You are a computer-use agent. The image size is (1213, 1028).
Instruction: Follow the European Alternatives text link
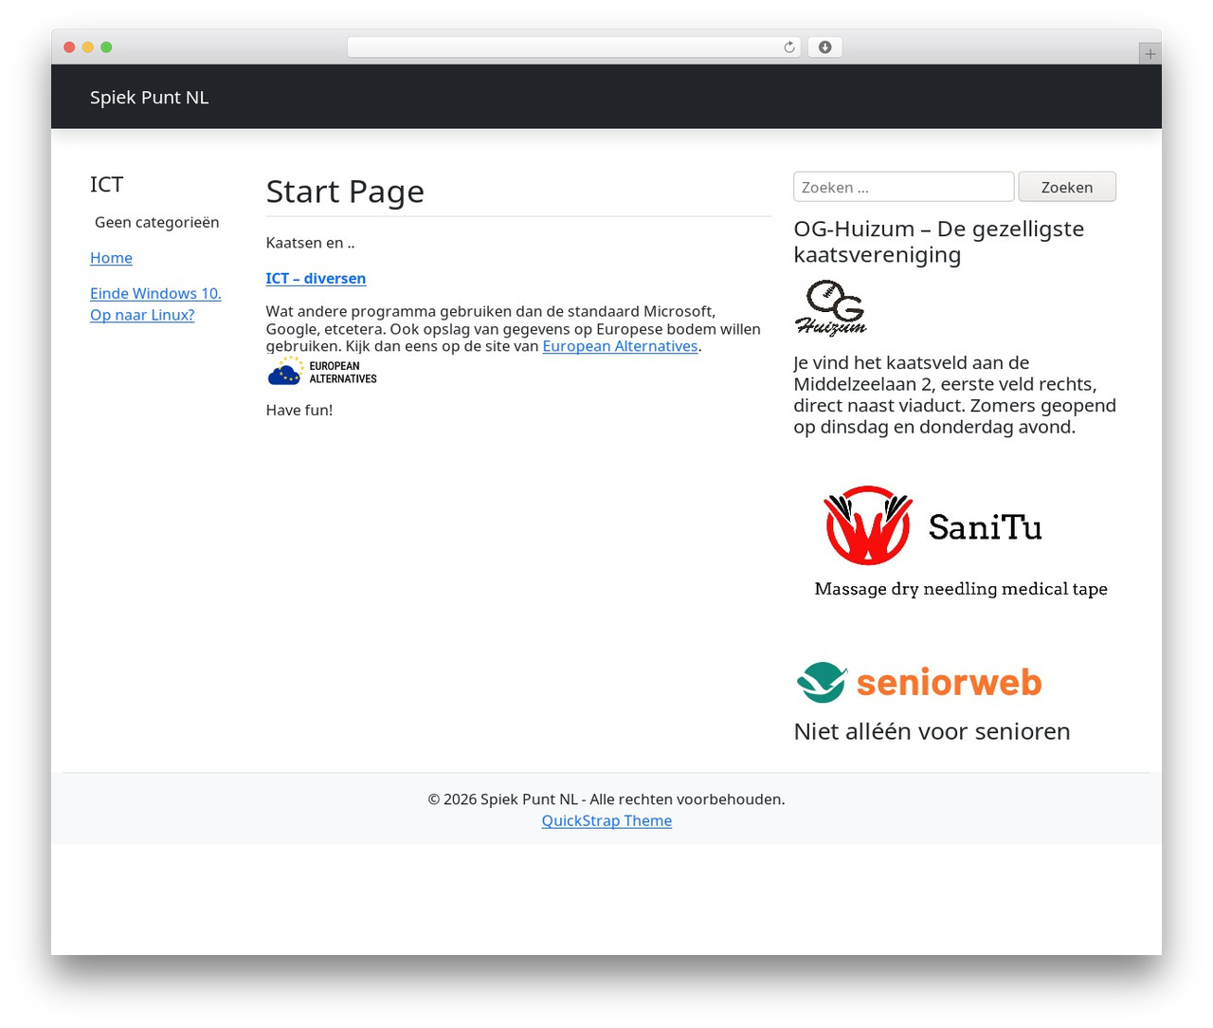click(620, 346)
